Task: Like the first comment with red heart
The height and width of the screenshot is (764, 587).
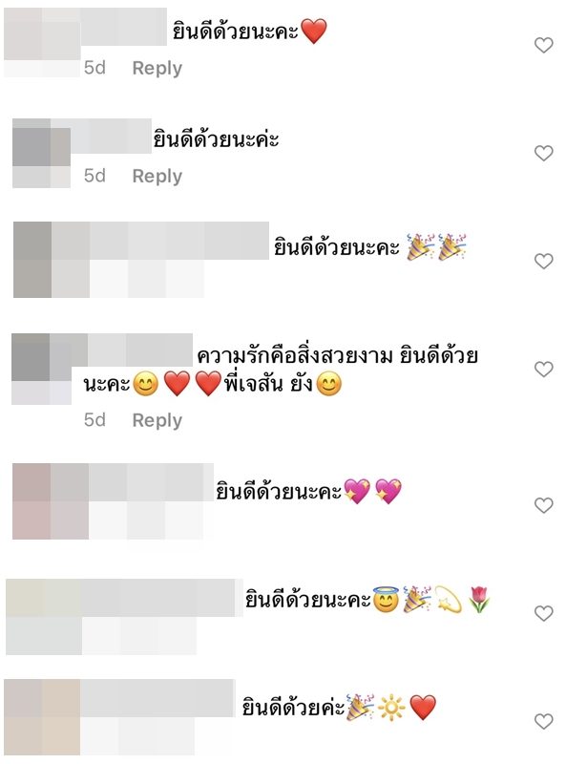Action: [543, 45]
